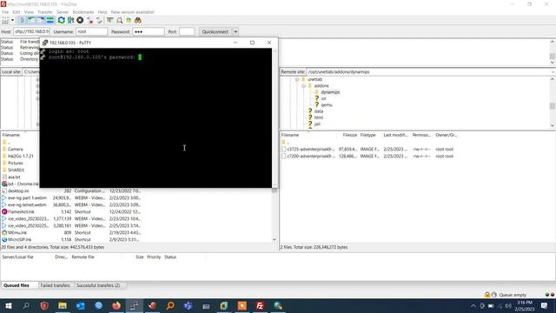The width and height of the screenshot is (556, 313).
Task: Open the Transfer menu
Action: pos(45,12)
